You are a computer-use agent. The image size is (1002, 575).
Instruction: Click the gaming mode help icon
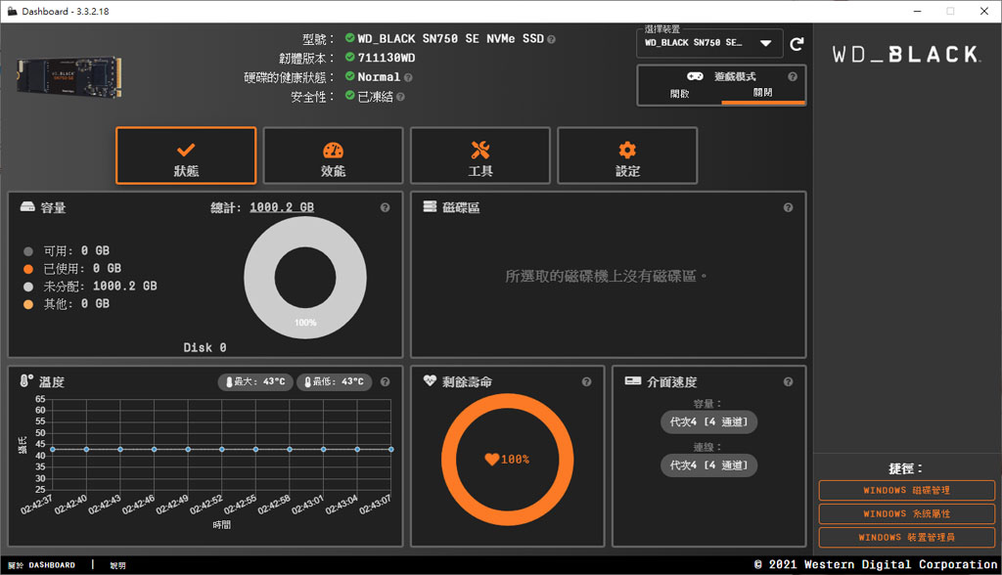coord(793,76)
